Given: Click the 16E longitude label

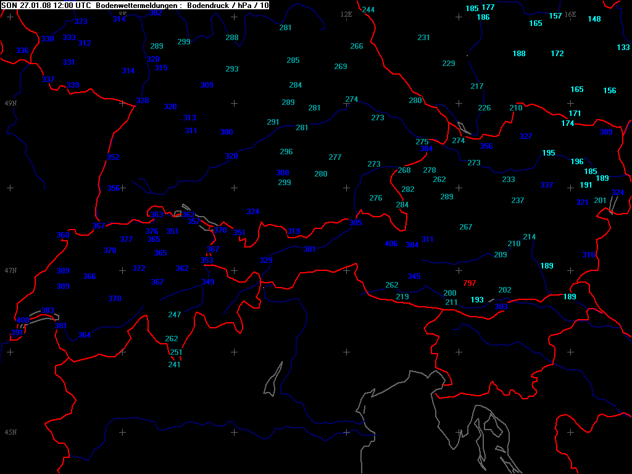Looking at the screenshot, I should tap(570, 14).
